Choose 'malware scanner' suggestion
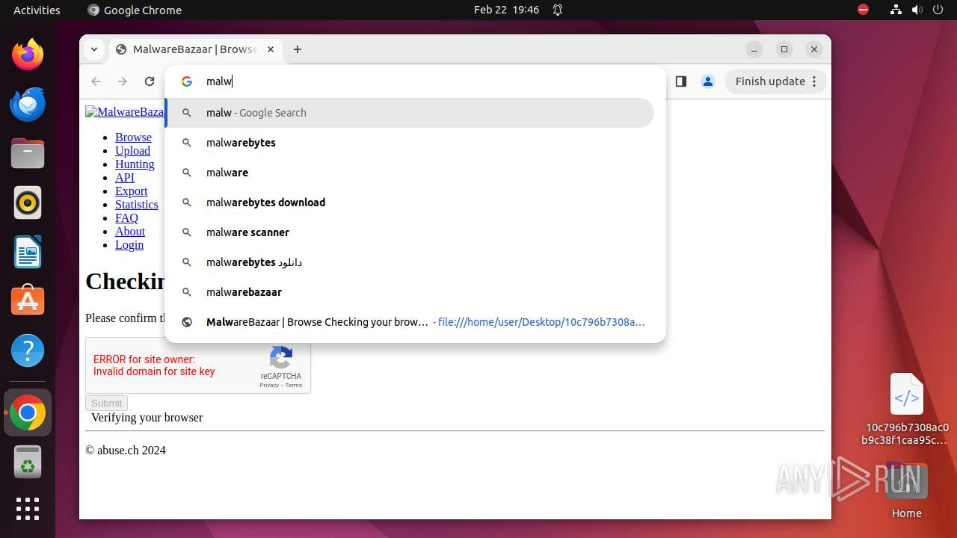957x538 pixels. pyautogui.click(x=410, y=232)
